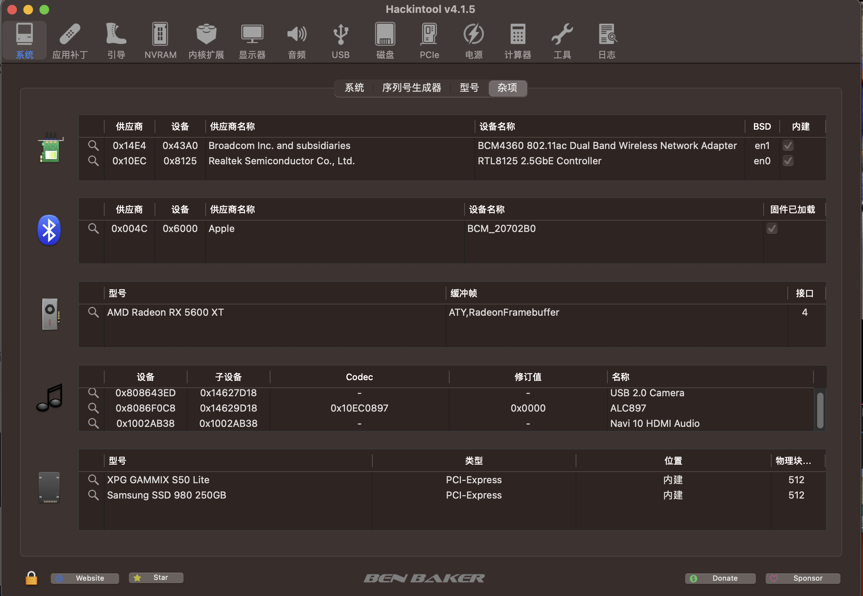Click the Donate button
Image resolution: width=863 pixels, height=596 pixels.
pyautogui.click(x=720, y=578)
